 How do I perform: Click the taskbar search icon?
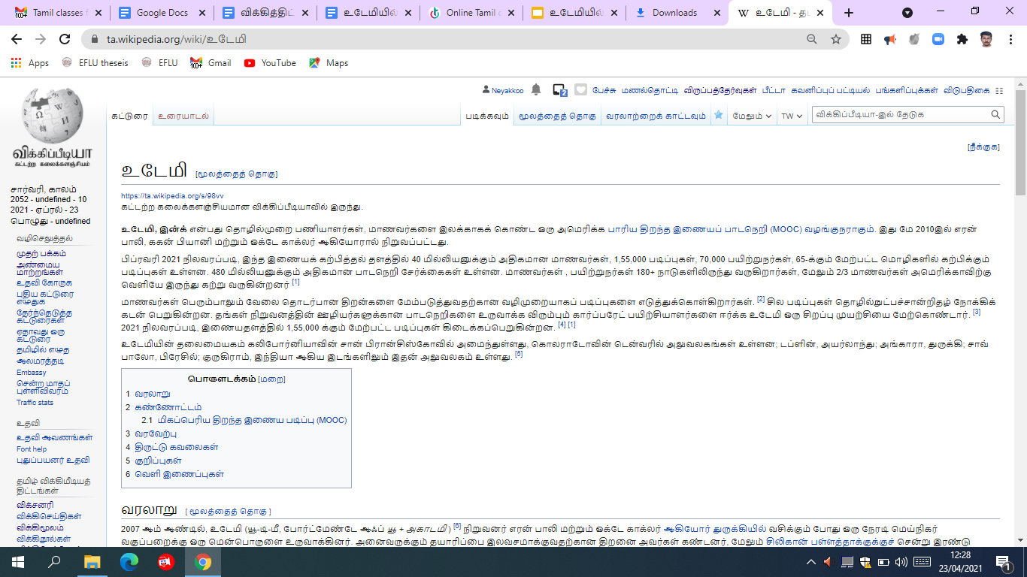coord(54,561)
